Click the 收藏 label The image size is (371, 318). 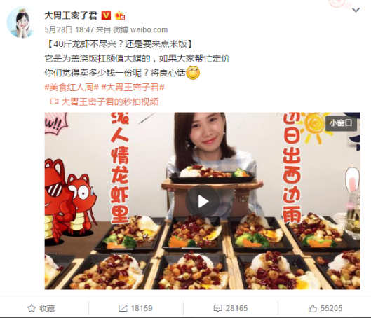pos(47,309)
